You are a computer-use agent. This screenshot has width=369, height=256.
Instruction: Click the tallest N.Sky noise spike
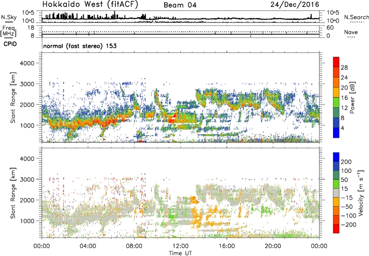point(114,15)
